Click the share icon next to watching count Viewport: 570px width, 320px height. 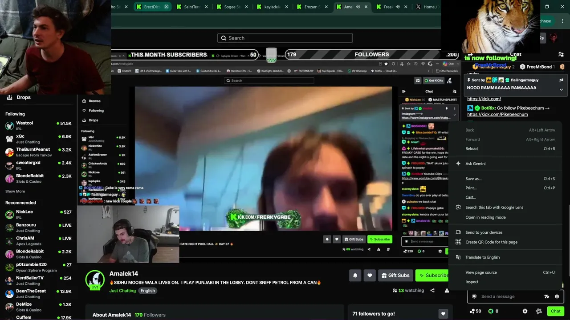point(432,291)
